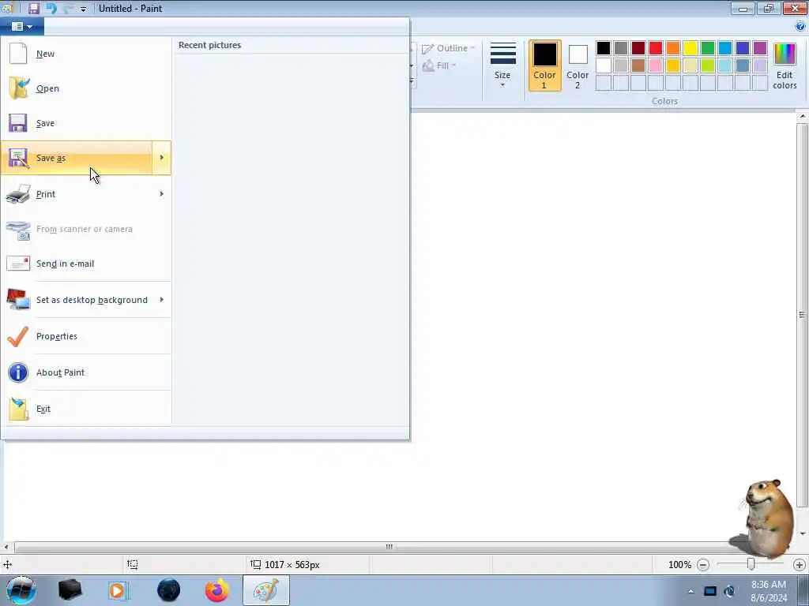This screenshot has width=809, height=606.
Task: Expand the Save as submenu arrow
Action: [x=161, y=158]
